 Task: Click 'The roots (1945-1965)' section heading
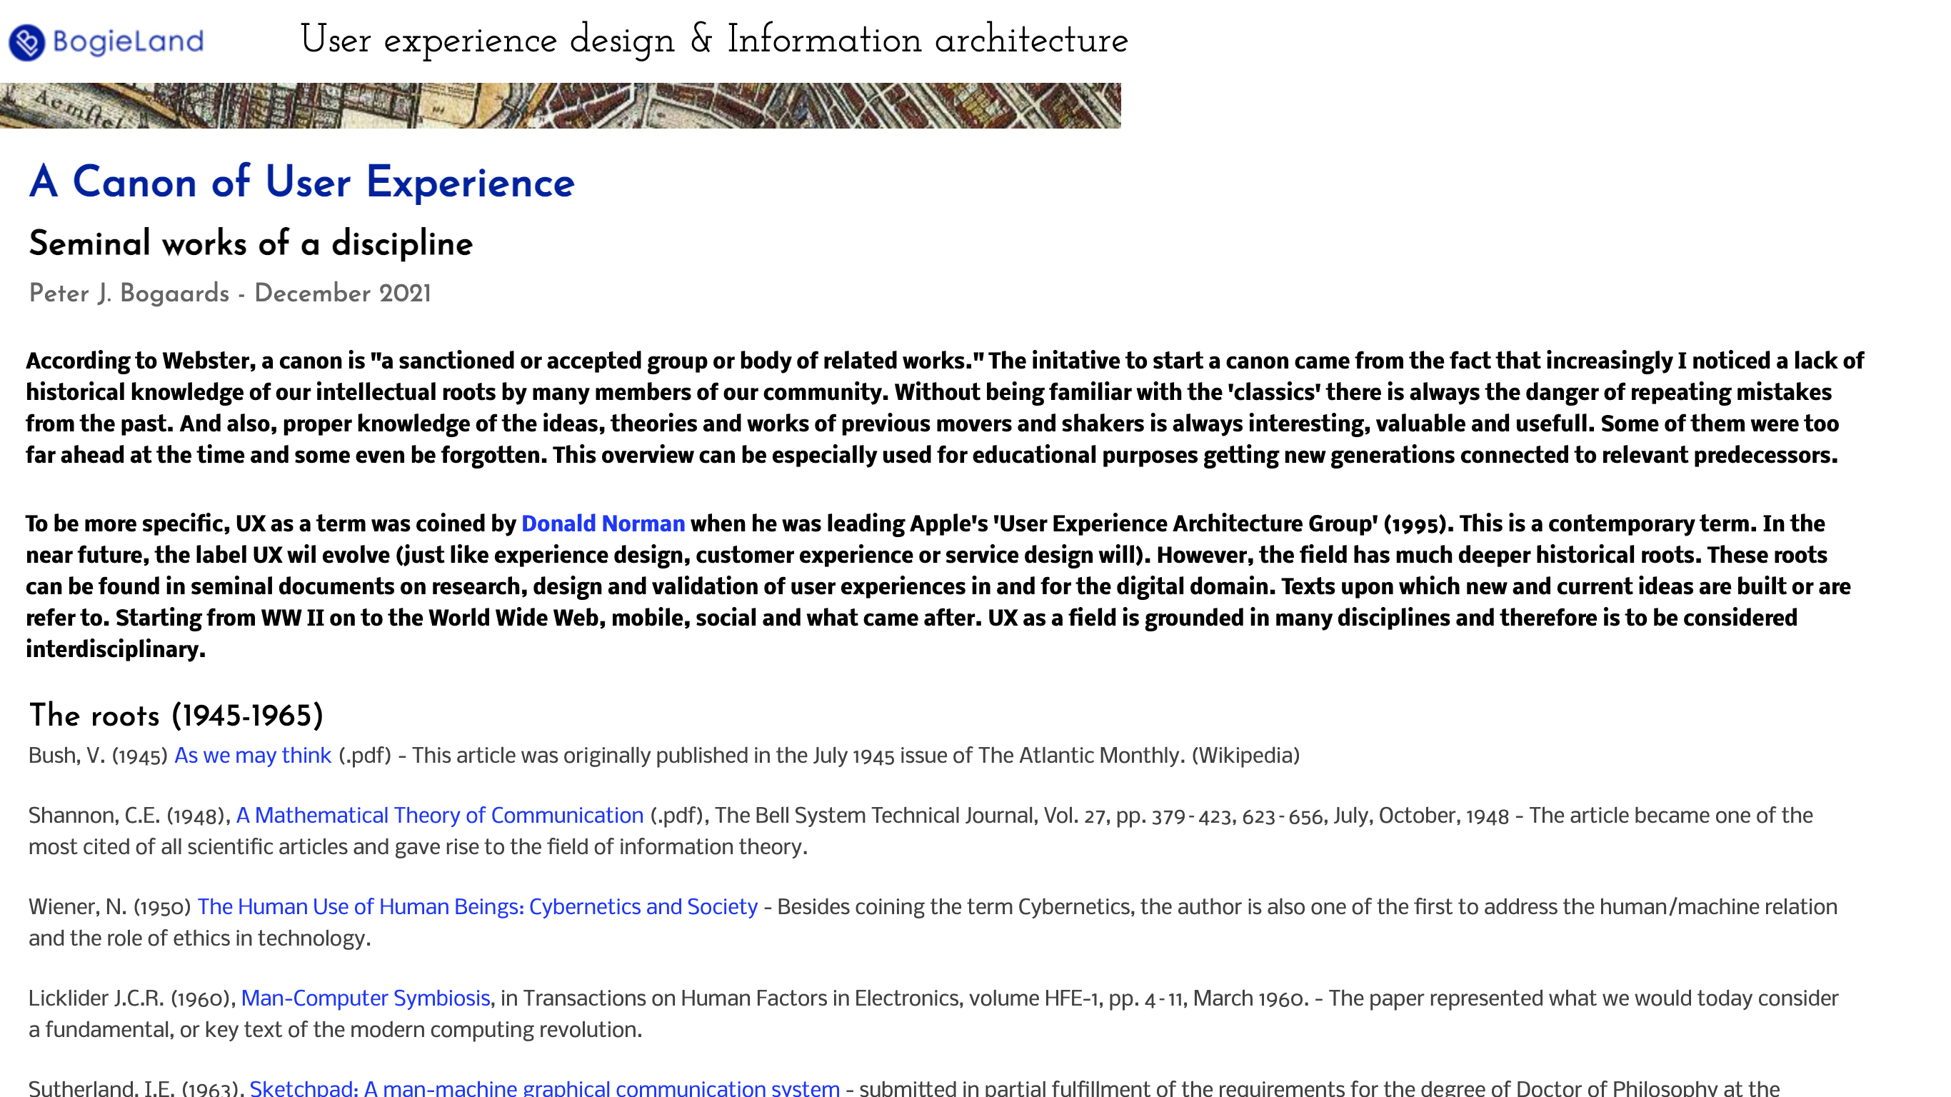(x=176, y=716)
